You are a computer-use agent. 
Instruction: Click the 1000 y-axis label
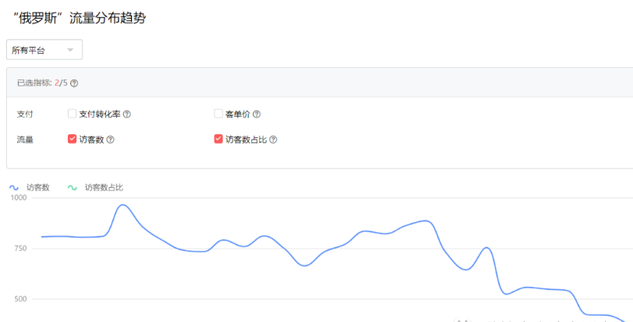[18, 198]
